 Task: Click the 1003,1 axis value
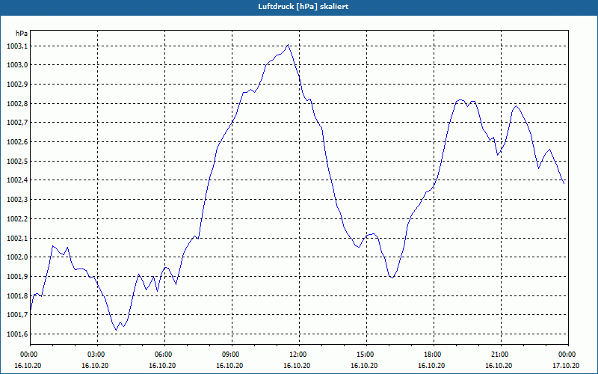(17, 46)
